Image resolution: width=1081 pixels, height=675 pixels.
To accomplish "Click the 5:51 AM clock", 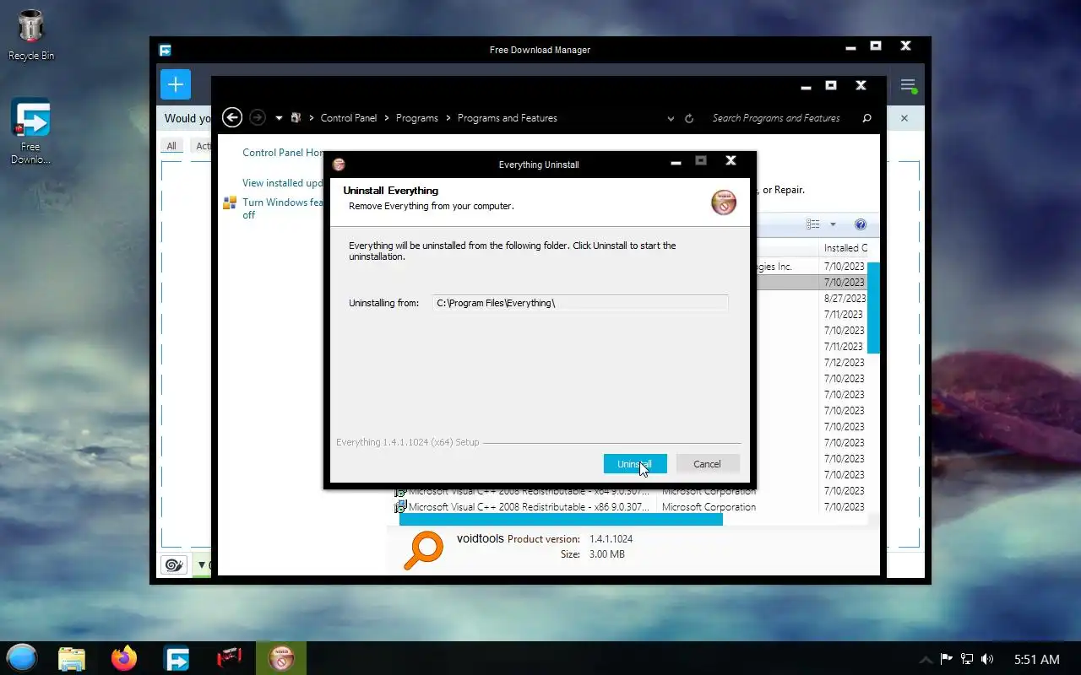I will (x=1037, y=659).
